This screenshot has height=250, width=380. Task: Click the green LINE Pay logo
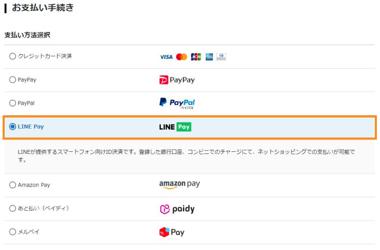[175, 127]
